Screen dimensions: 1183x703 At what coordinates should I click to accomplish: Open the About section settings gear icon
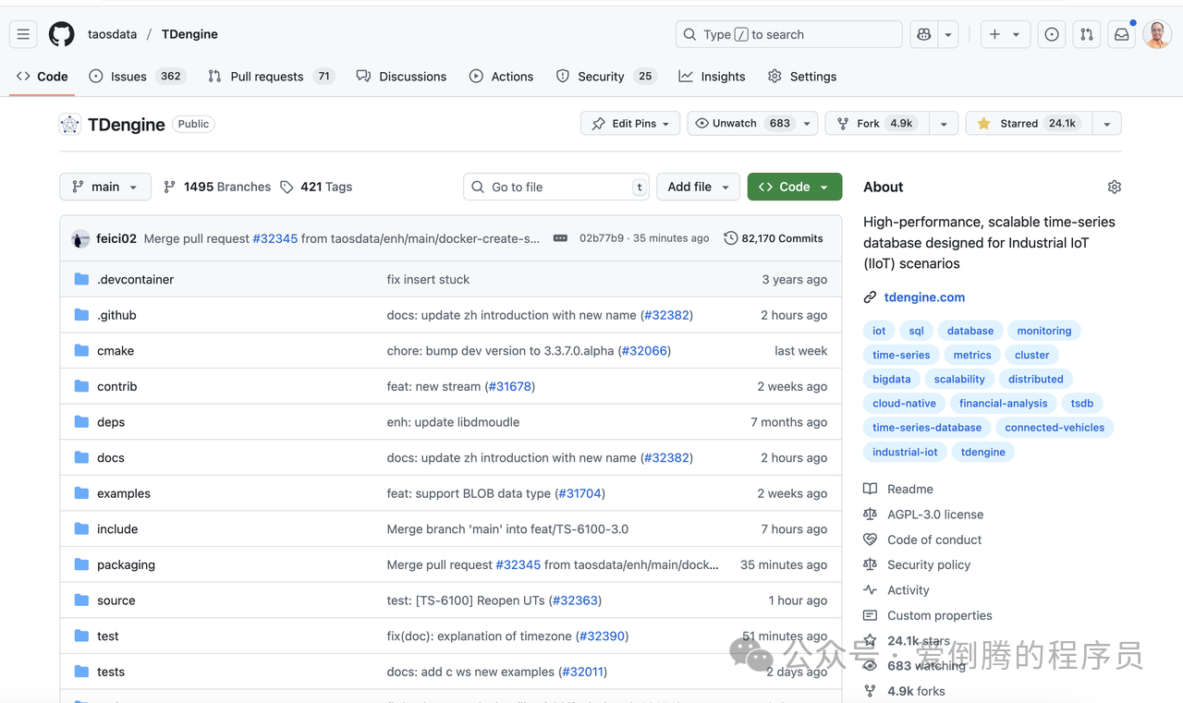1114,187
